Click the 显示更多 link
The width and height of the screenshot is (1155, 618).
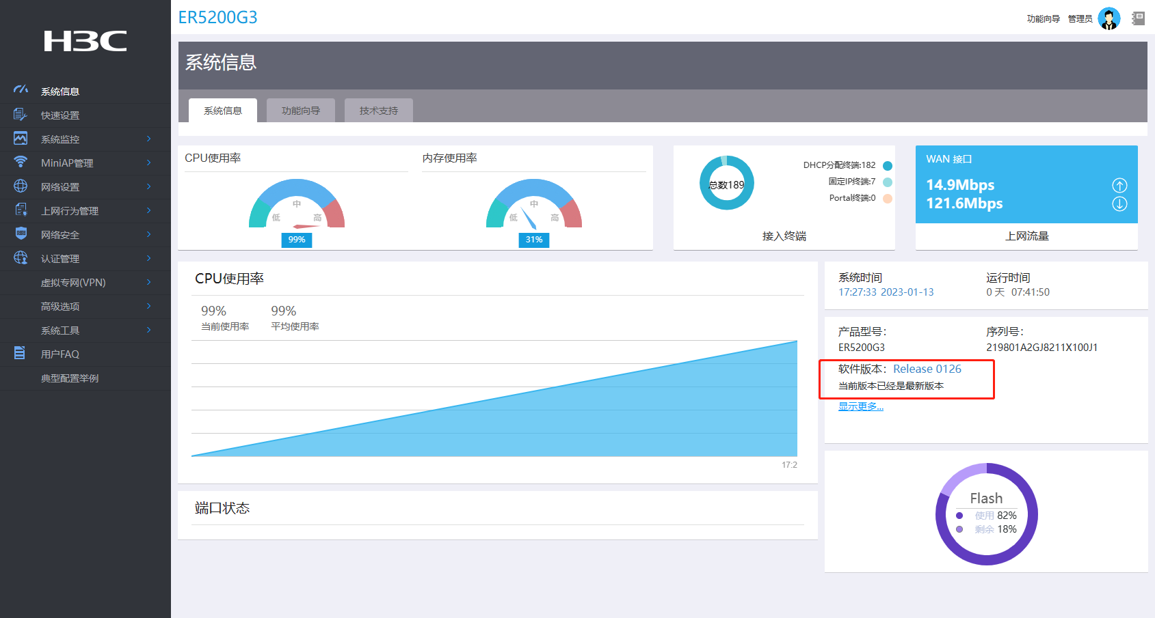[x=861, y=406]
